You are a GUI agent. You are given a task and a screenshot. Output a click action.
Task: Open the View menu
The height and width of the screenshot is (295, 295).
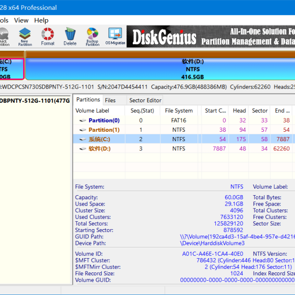click(21, 20)
